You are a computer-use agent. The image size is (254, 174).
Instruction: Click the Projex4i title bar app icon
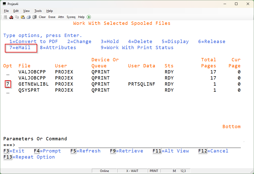(x=4, y=4)
